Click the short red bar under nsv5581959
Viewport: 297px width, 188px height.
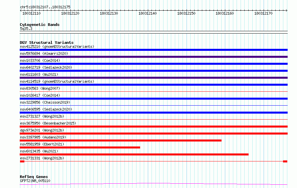80,147
